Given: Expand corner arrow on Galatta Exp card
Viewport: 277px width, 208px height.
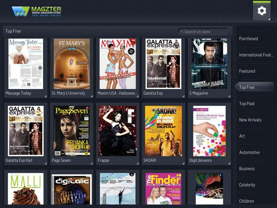Looking at the screenshot, I should click(x=184, y=96).
